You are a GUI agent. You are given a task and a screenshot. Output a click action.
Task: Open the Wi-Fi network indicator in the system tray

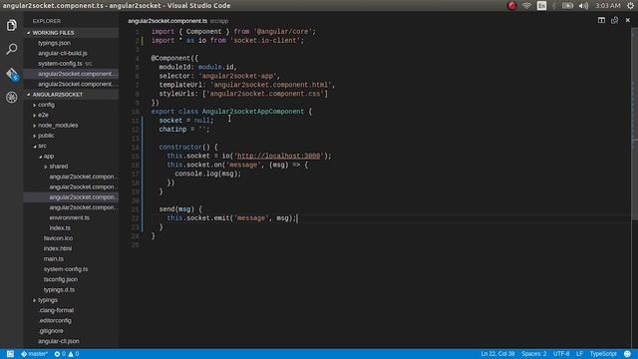[x=526, y=6]
